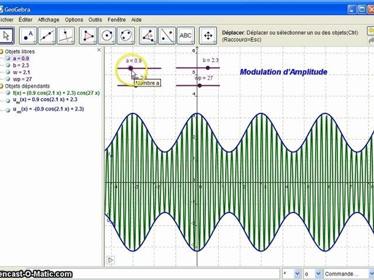Select the Perpendicular line tool

(x=66, y=36)
